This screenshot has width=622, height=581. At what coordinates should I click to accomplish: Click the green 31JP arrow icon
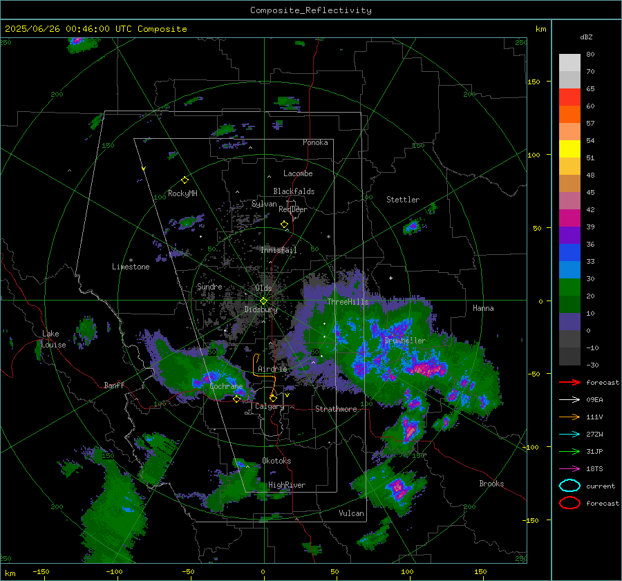[x=569, y=451]
